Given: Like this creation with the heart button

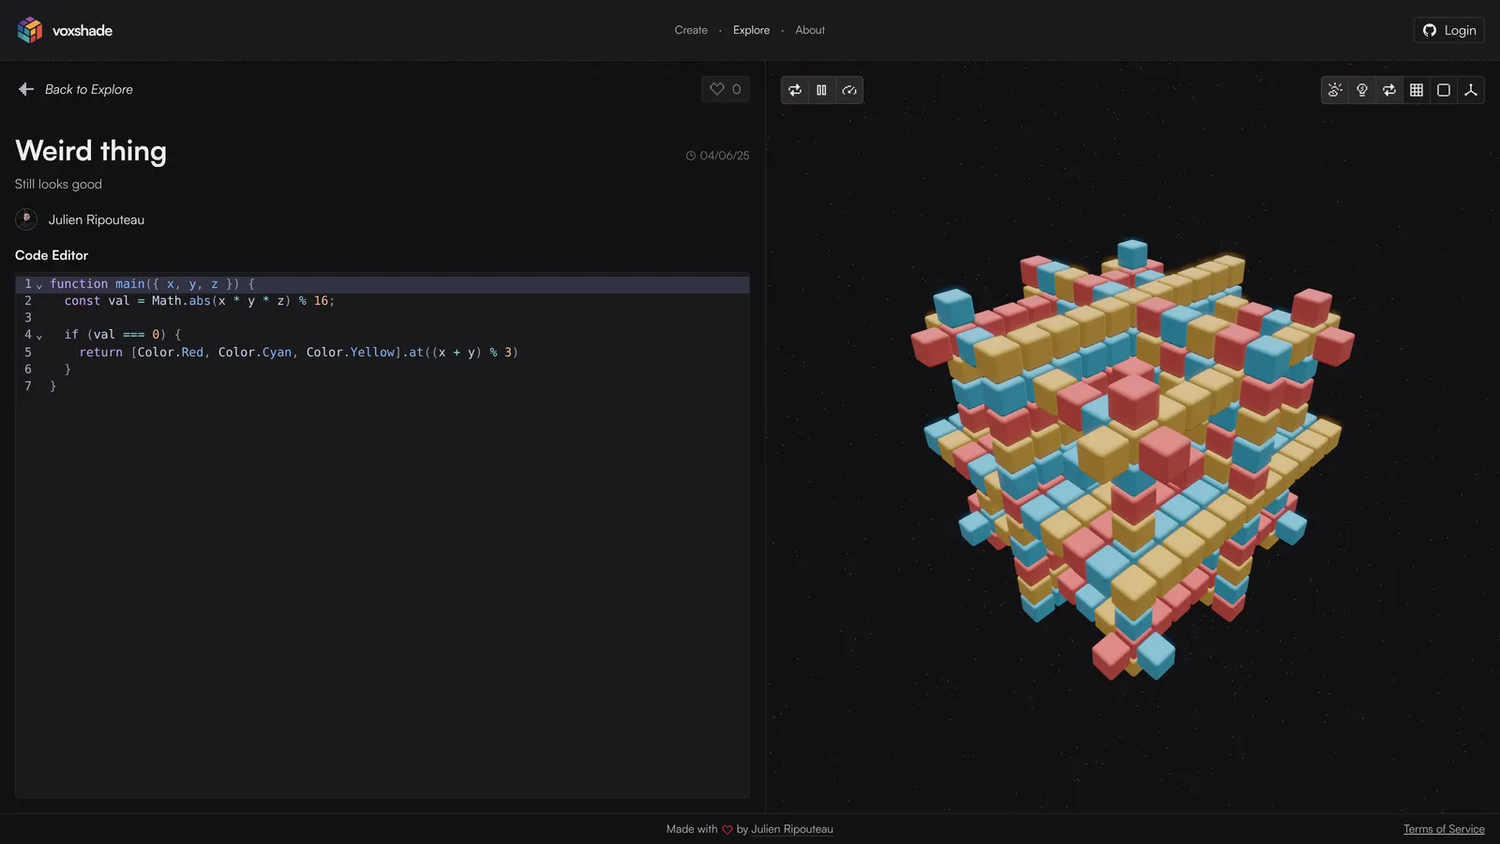Looking at the screenshot, I should 726,89.
